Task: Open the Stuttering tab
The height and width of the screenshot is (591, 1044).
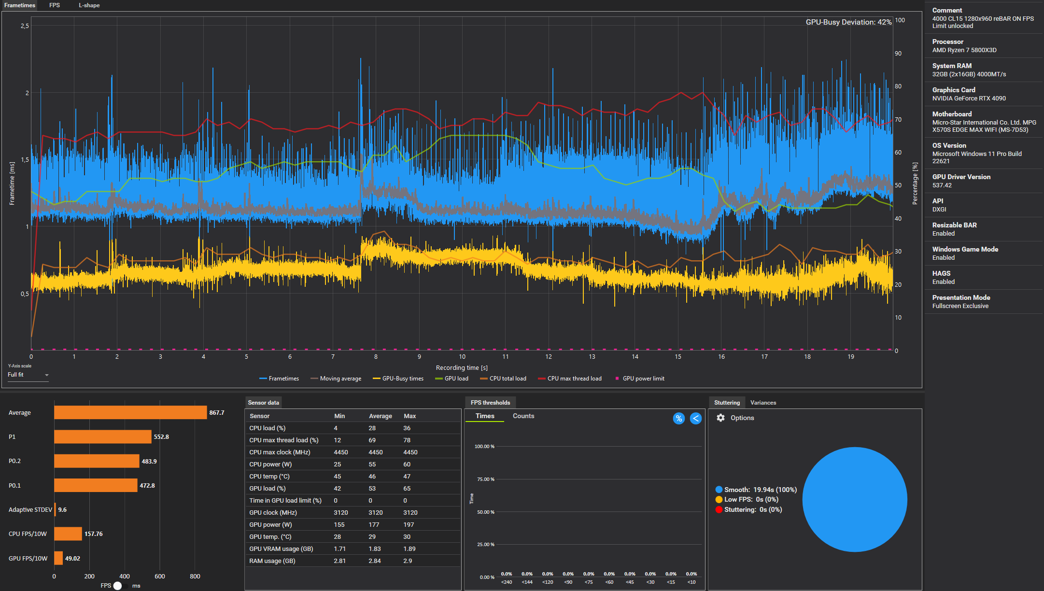Action: [727, 403]
